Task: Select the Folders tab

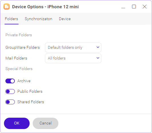Action: [x=11, y=19]
